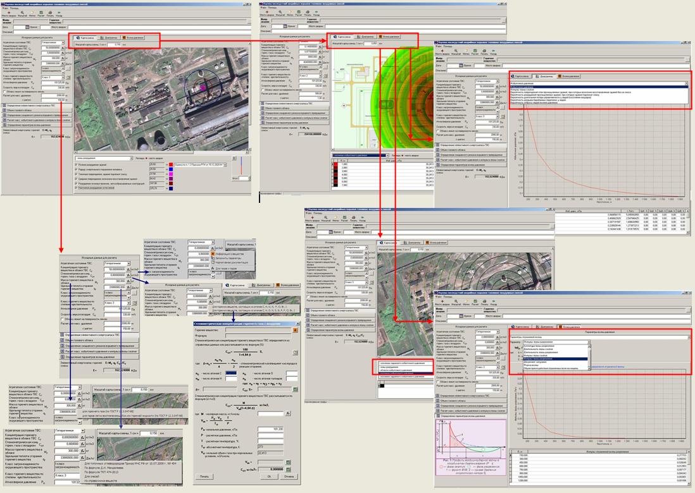The image size is (695, 493).
Task: Click the Место аварии icon above the destruction-zones map
Action: pyautogui.click(x=9, y=13)
